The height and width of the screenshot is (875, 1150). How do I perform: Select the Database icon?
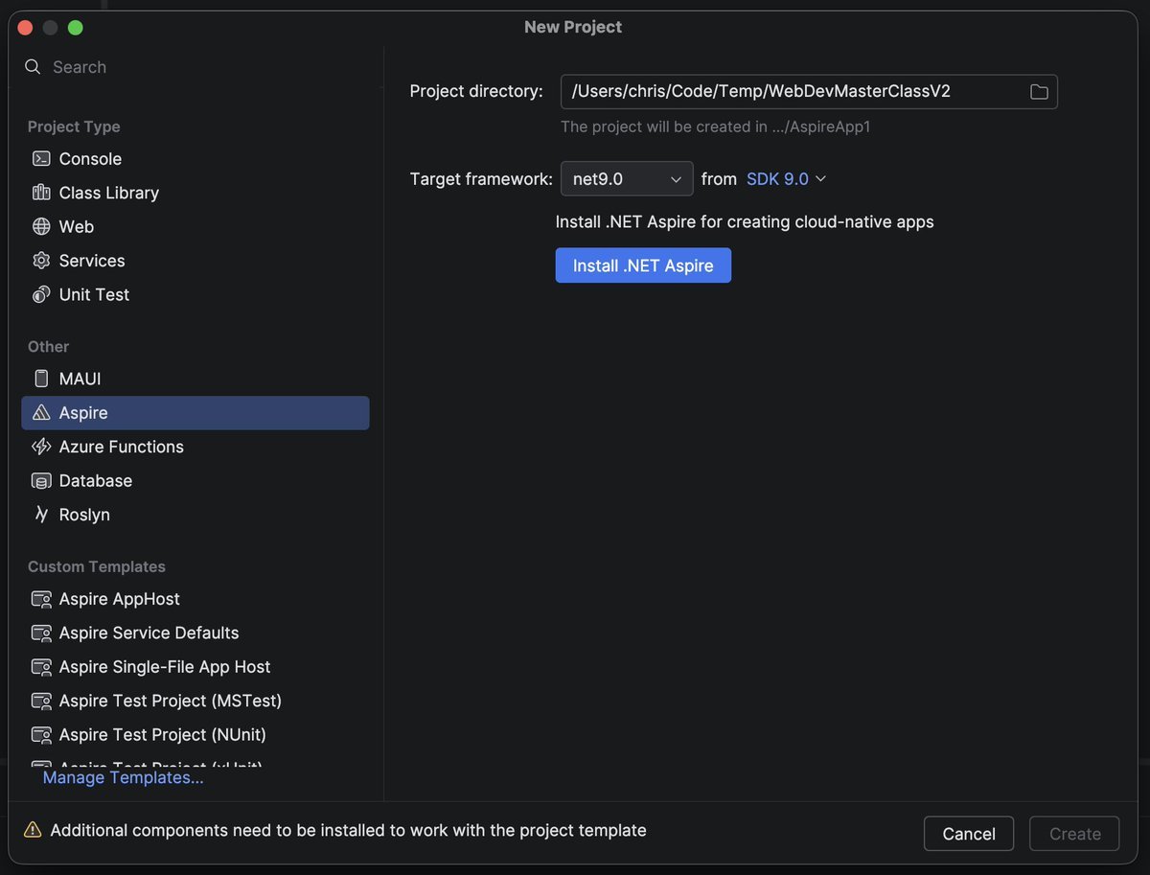click(x=41, y=481)
